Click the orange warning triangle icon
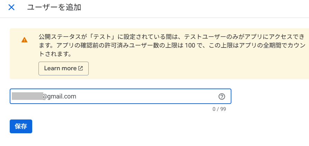 point(24,40)
